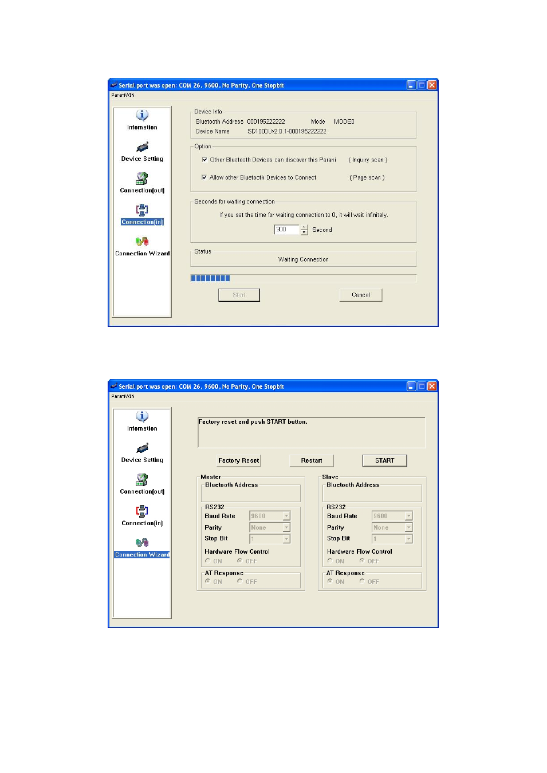
Task: Click Connection(out) icon in upper window
Action: 142,179
